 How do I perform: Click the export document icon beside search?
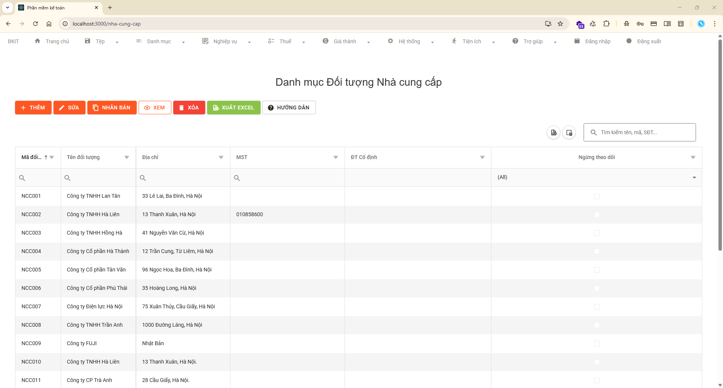tap(554, 132)
